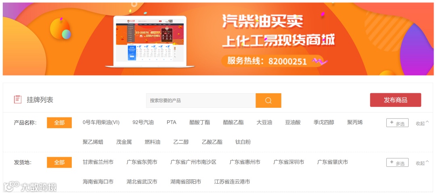The height and width of the screenshot is (195, 436).
Task: Select origin 江苏省连云港市
Action: coord(232,182)
